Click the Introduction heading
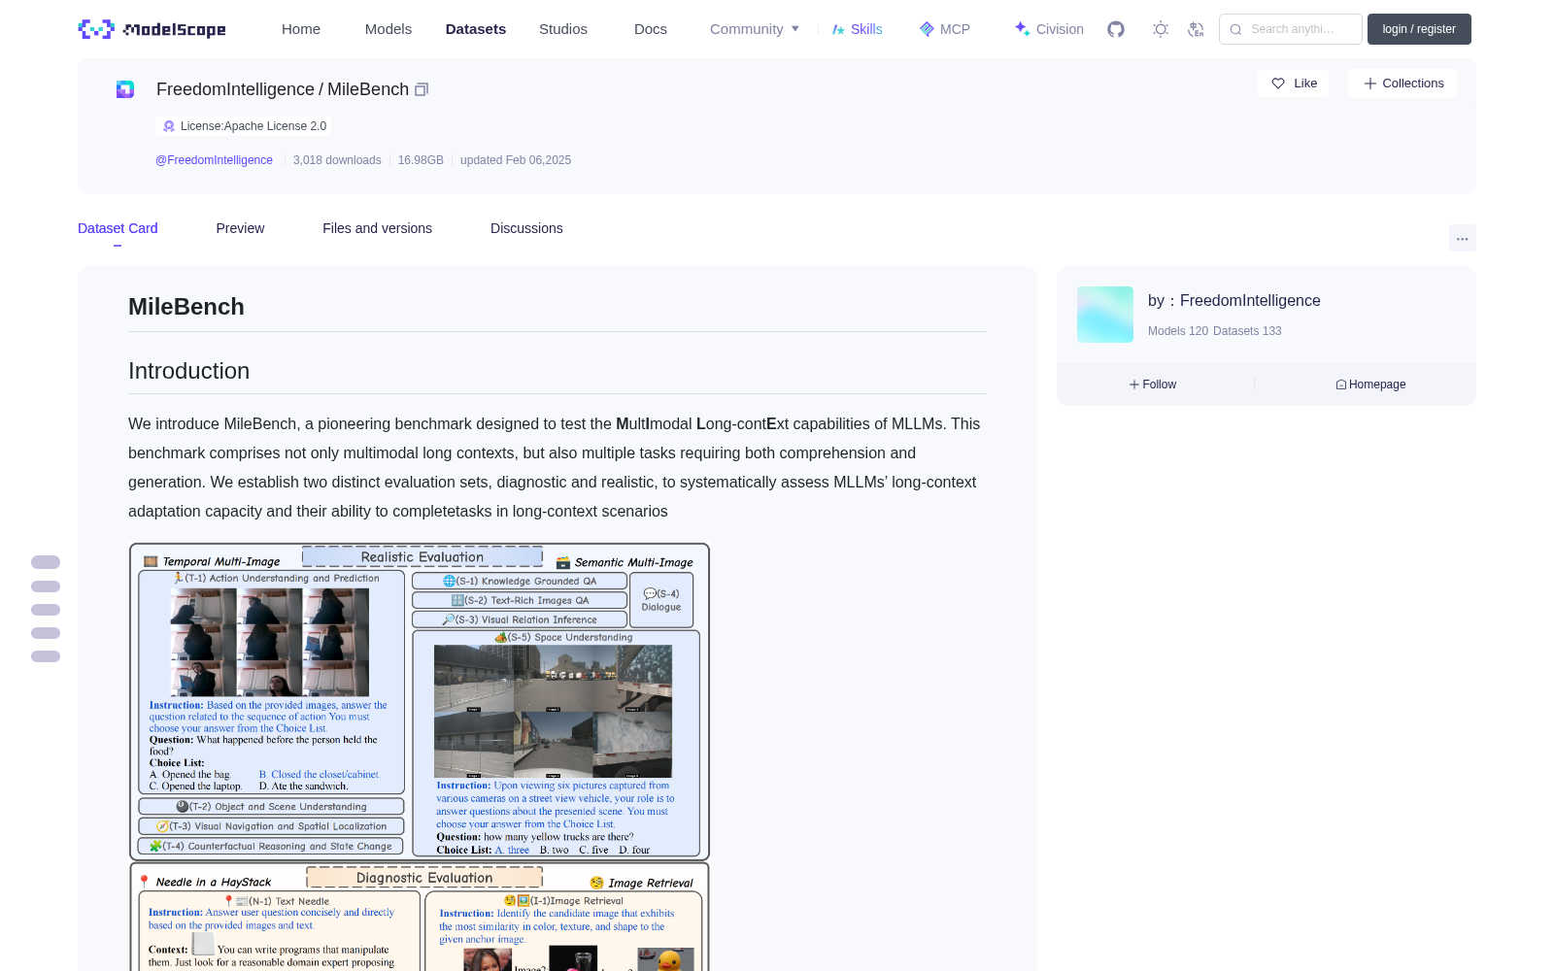This screenshot has width=1554, height=971. coord(189,371)
